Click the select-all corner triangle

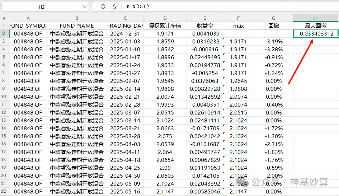click(4, 18)
